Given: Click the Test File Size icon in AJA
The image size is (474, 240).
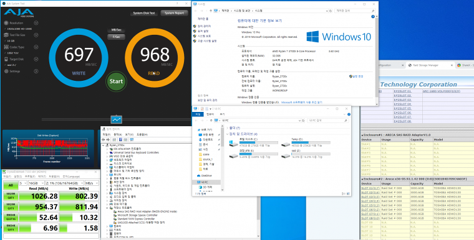Looking at the screenshot, I should click(x=6, y=35).
